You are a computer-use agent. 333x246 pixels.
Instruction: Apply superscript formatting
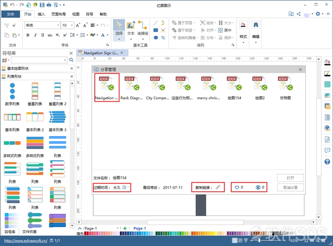pyautogui.click(x=65, y=35)
